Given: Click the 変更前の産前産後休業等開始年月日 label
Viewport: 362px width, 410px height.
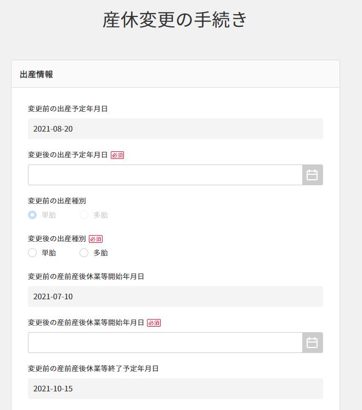Looking at the screenshot, I should [x=86, y=276].
